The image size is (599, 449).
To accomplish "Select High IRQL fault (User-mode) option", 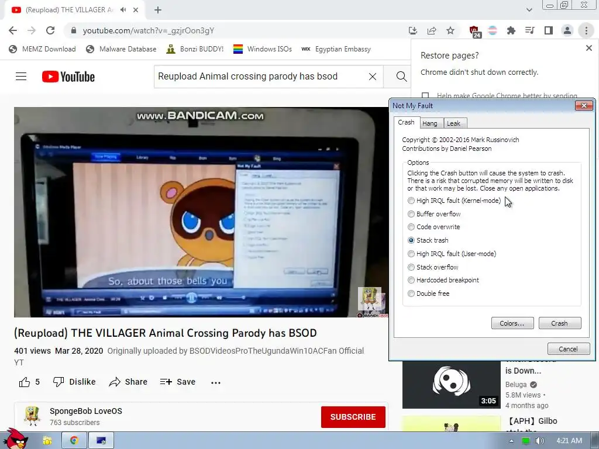I will (452, 254).
